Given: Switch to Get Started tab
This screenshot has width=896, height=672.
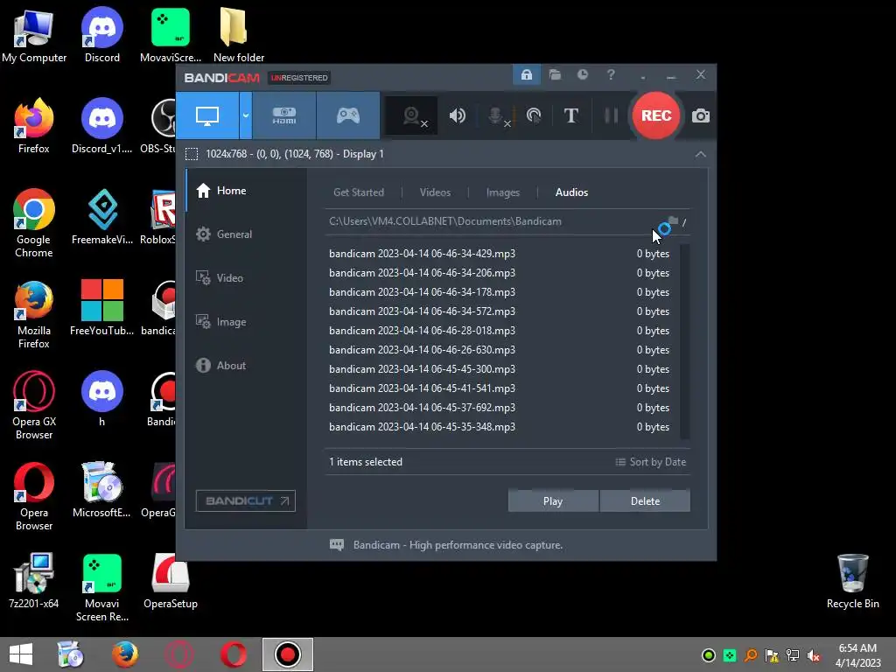Looking at the screenshot, I should (359, 192).
